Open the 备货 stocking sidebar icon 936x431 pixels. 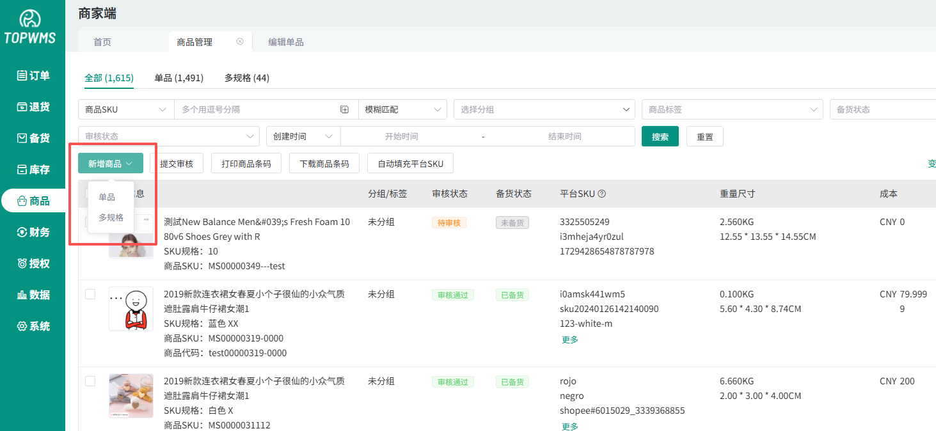22,138
